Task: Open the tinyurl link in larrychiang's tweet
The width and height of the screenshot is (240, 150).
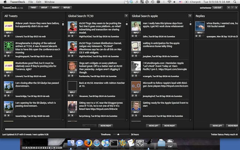Action: [x=104, y=109]
